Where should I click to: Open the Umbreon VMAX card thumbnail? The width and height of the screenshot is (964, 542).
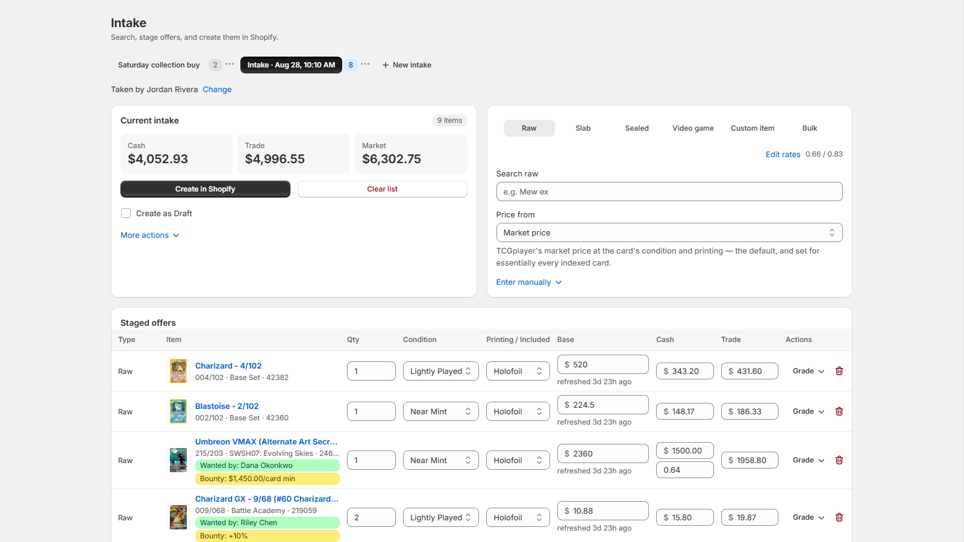(178, 460)
